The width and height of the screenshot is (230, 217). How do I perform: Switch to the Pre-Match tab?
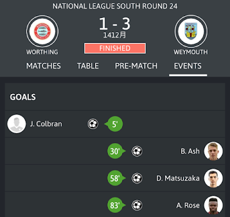[136, 66]
